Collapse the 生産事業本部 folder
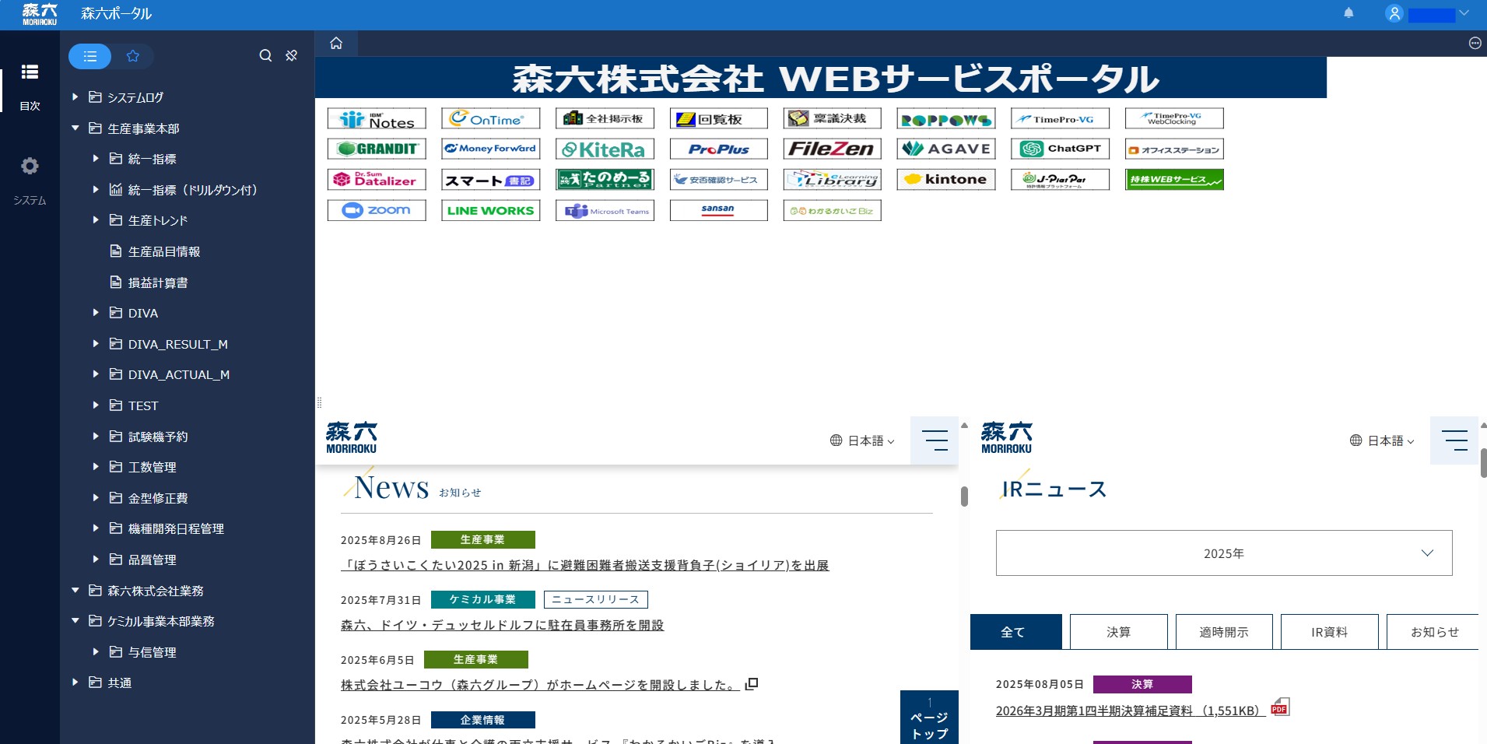Viewport: 1487px width, 744px height. (75, 128)
